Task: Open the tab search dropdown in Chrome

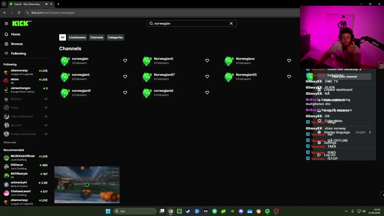Action: point(4,4)
